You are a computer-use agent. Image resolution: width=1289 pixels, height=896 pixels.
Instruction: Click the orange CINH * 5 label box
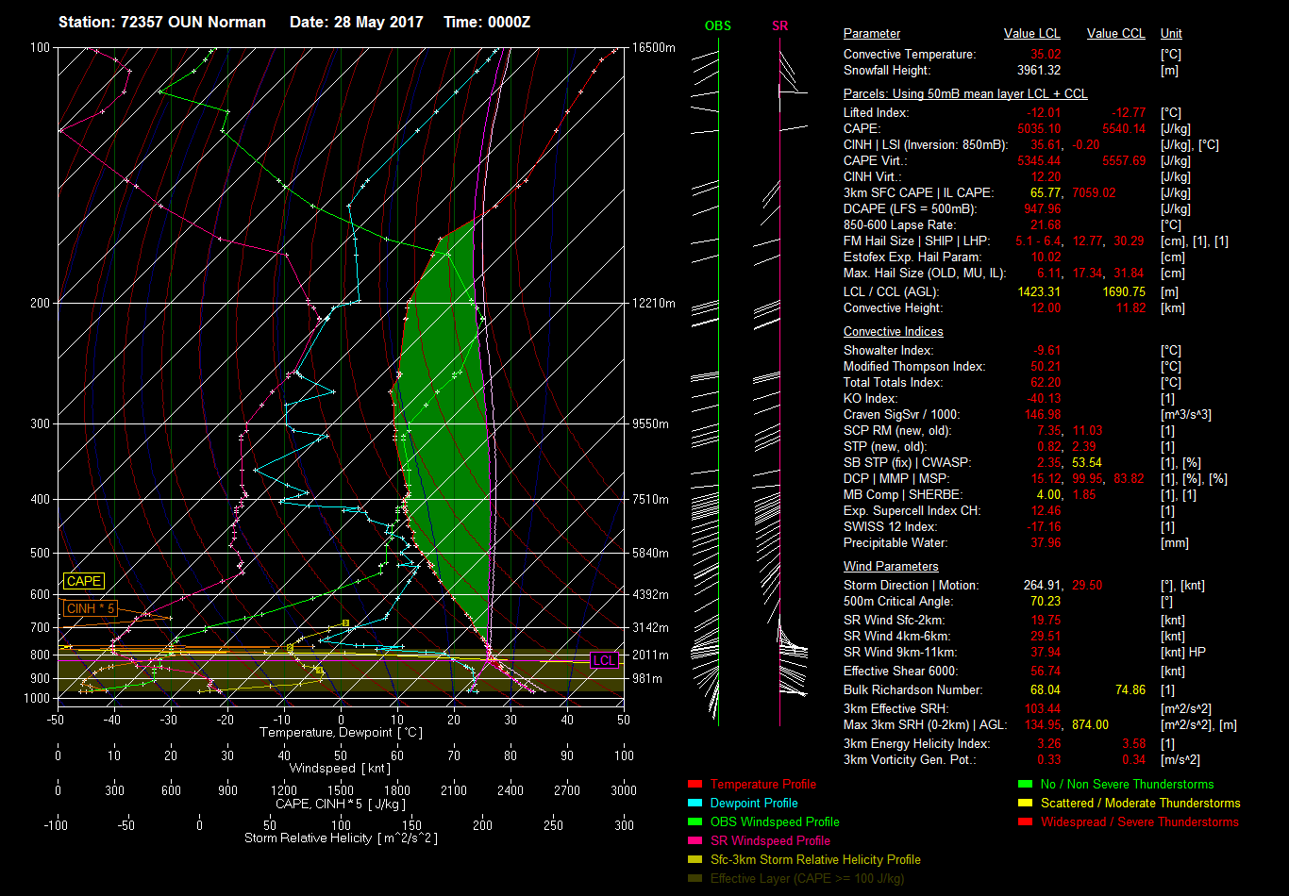point(91,608)
